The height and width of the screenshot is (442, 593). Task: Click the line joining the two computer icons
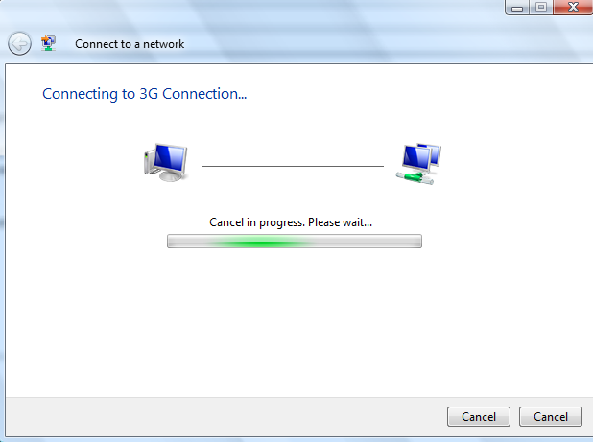[293, 166]
